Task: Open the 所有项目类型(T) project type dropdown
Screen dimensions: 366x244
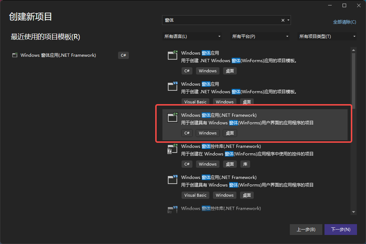Action: pyautogui.click(x=327, y=37)
